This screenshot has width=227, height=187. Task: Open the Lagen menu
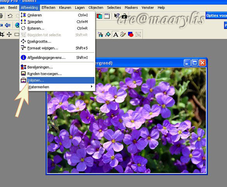[80, 7]
